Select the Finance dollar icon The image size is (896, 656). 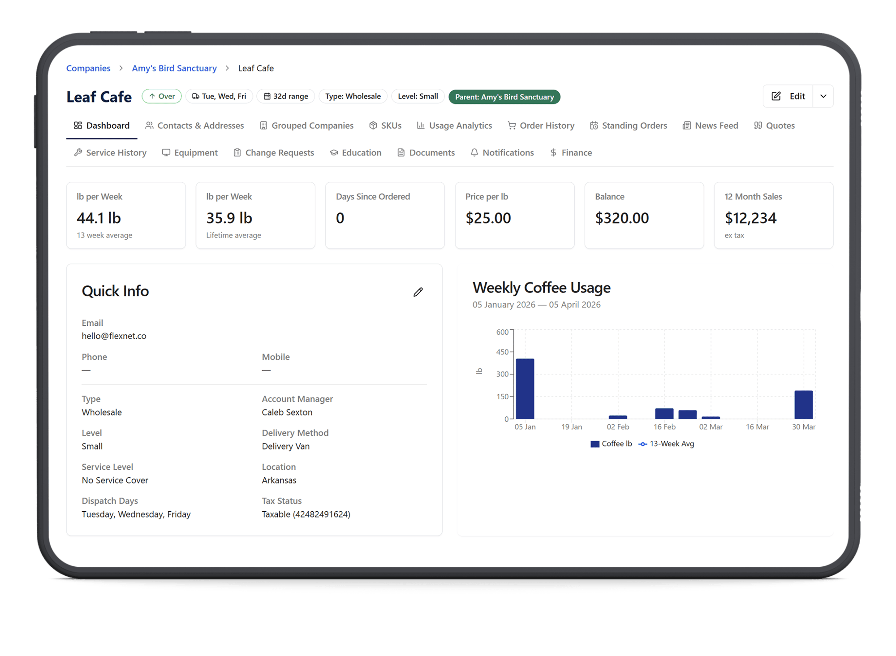(554, 152)
